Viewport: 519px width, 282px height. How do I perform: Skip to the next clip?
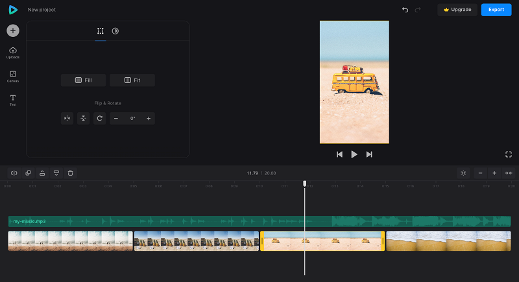tap(369, 154)
